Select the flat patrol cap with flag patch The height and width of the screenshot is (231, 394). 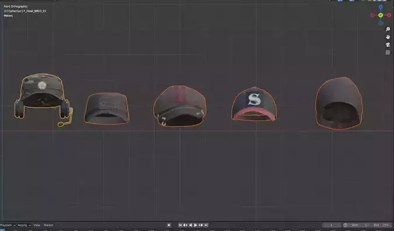pos(107,108)
